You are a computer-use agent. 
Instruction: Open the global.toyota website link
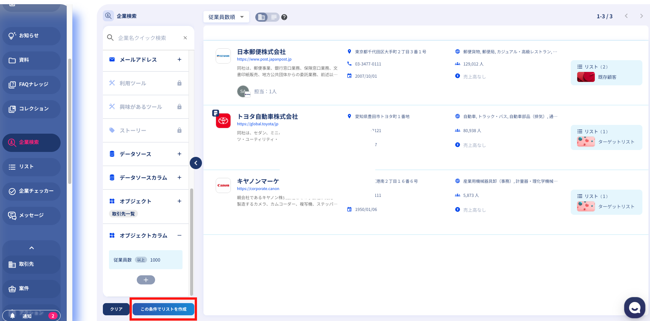pyautogui.click(x=258, y=124)
